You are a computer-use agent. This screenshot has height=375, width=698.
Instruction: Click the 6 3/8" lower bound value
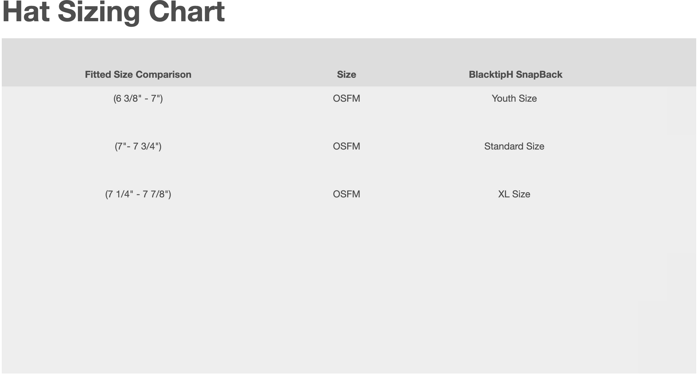coord(126,99)
